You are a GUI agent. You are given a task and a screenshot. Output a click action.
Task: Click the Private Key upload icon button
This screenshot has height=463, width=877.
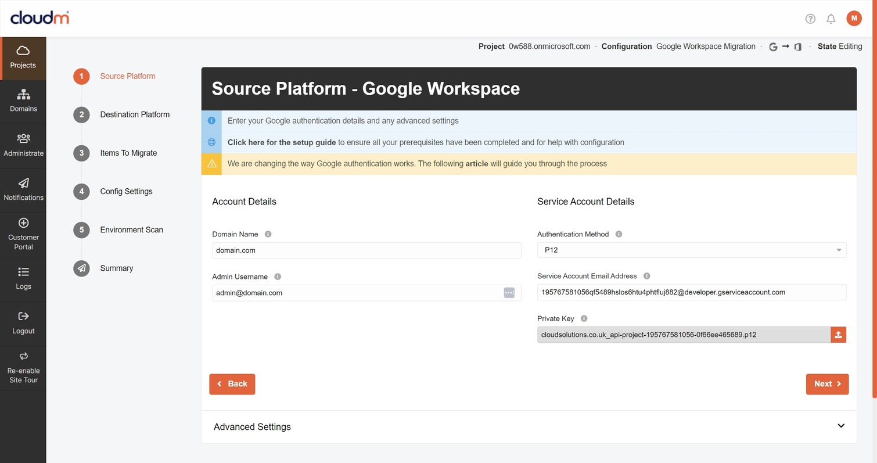point(838,335)
